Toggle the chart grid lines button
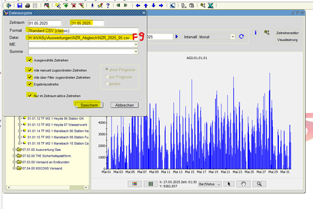The height and width of the screenshot is (209, 313). click(150, 184)
